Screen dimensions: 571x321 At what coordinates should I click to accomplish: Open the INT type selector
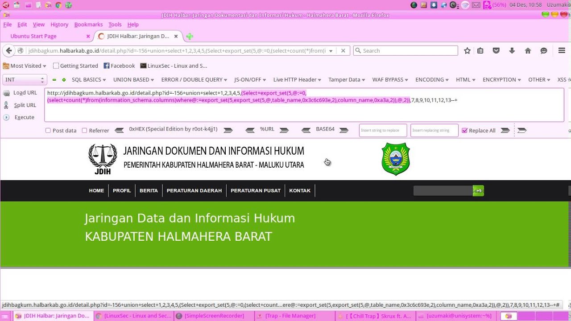[x=24, y=80]
